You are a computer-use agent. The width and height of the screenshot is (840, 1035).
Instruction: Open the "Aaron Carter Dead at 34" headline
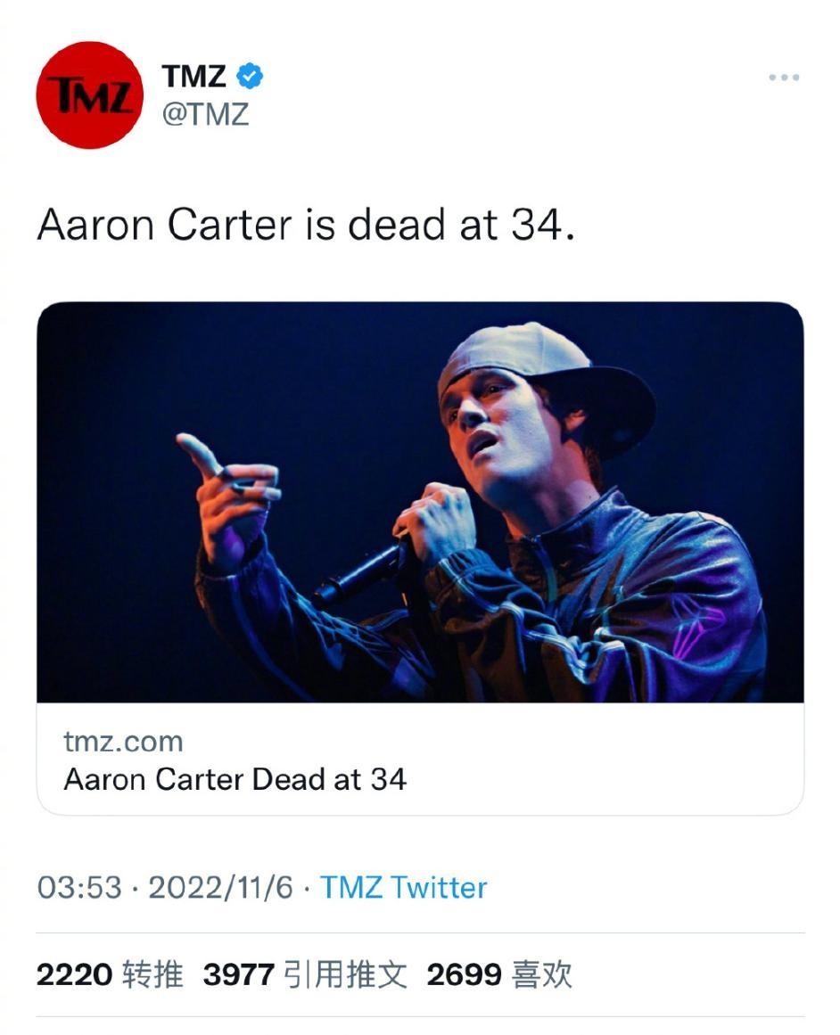pos(235,779)
